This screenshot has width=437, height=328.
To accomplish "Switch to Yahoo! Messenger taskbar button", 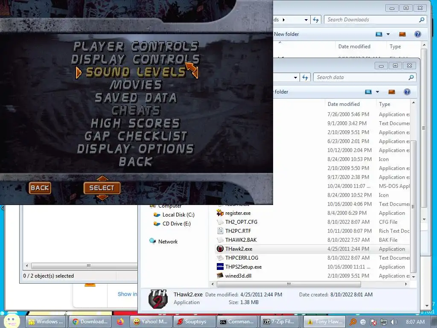I will point(151,322).
